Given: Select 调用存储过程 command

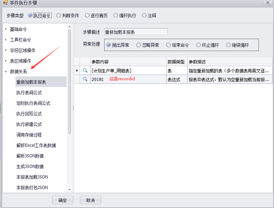Looking at the screenshot, I should click(x=29, y=135).
